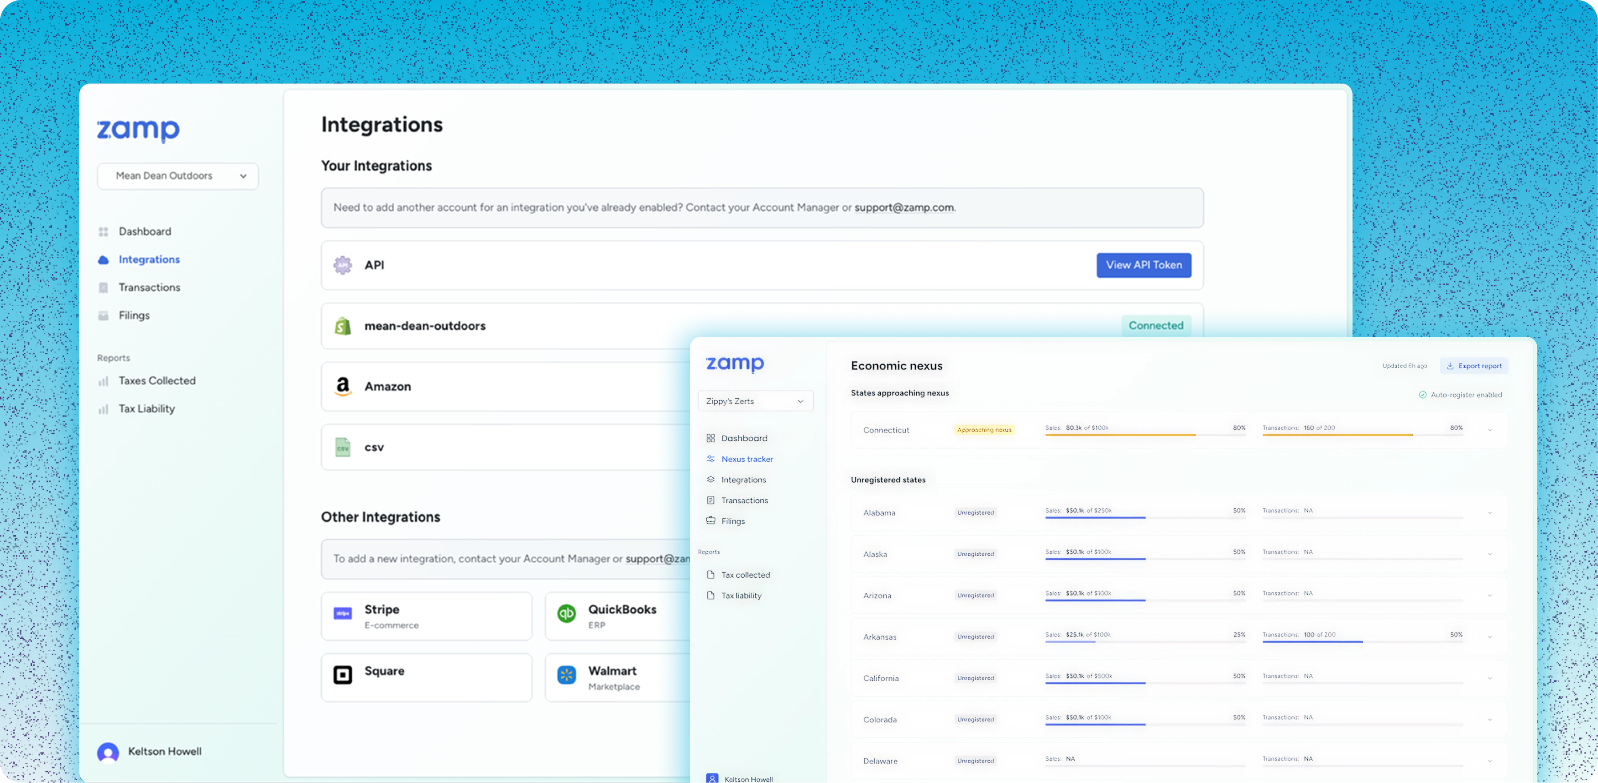Click the Amazon logo icon
This screenshot has width=1598, height=783.
(x=342, y=386)
